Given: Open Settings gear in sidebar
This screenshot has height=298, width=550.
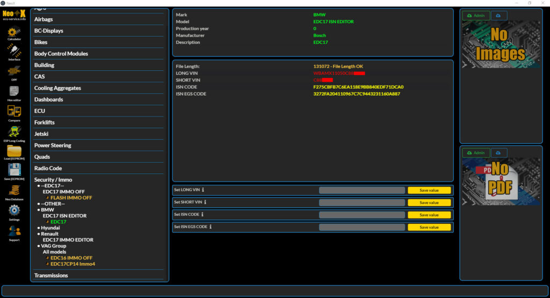Looking at the screenshot, I should tap(15, 211).
